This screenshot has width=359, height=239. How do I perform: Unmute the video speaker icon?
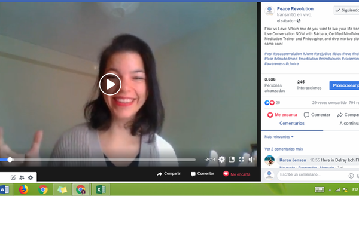coord(251,159)
